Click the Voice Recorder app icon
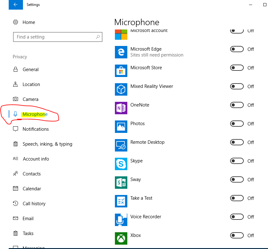 click(x=121, y=220)
